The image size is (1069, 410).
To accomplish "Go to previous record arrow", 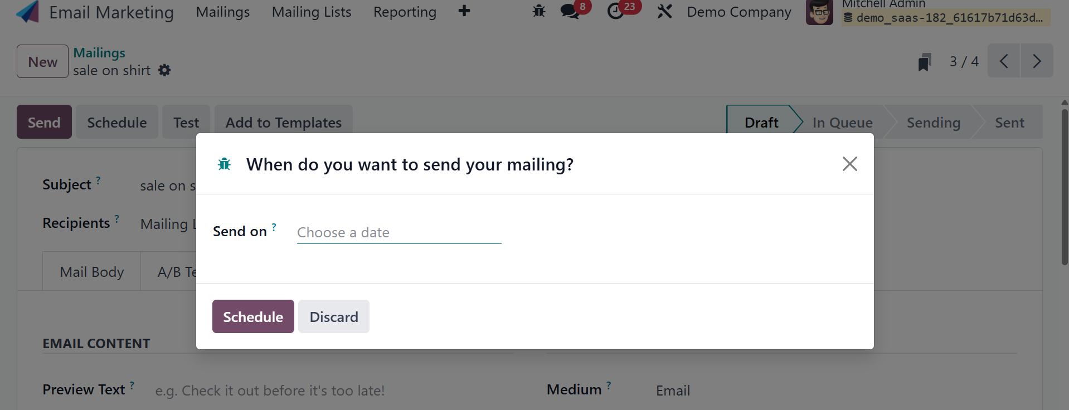I will tap(1004, 61).
